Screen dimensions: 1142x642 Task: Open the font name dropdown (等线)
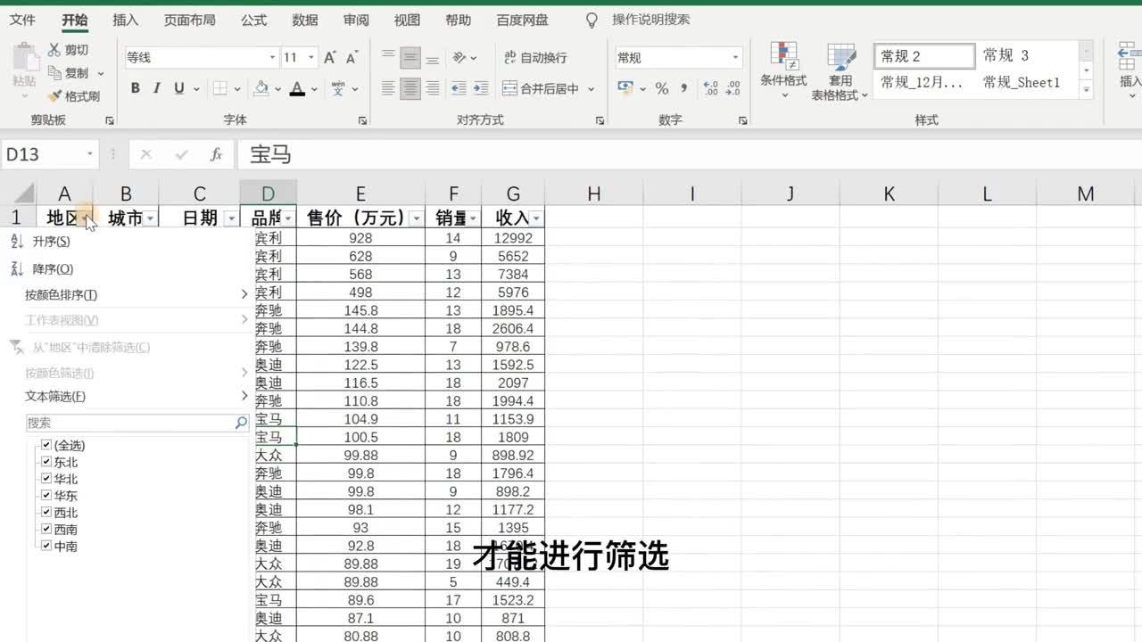[272, 58]
